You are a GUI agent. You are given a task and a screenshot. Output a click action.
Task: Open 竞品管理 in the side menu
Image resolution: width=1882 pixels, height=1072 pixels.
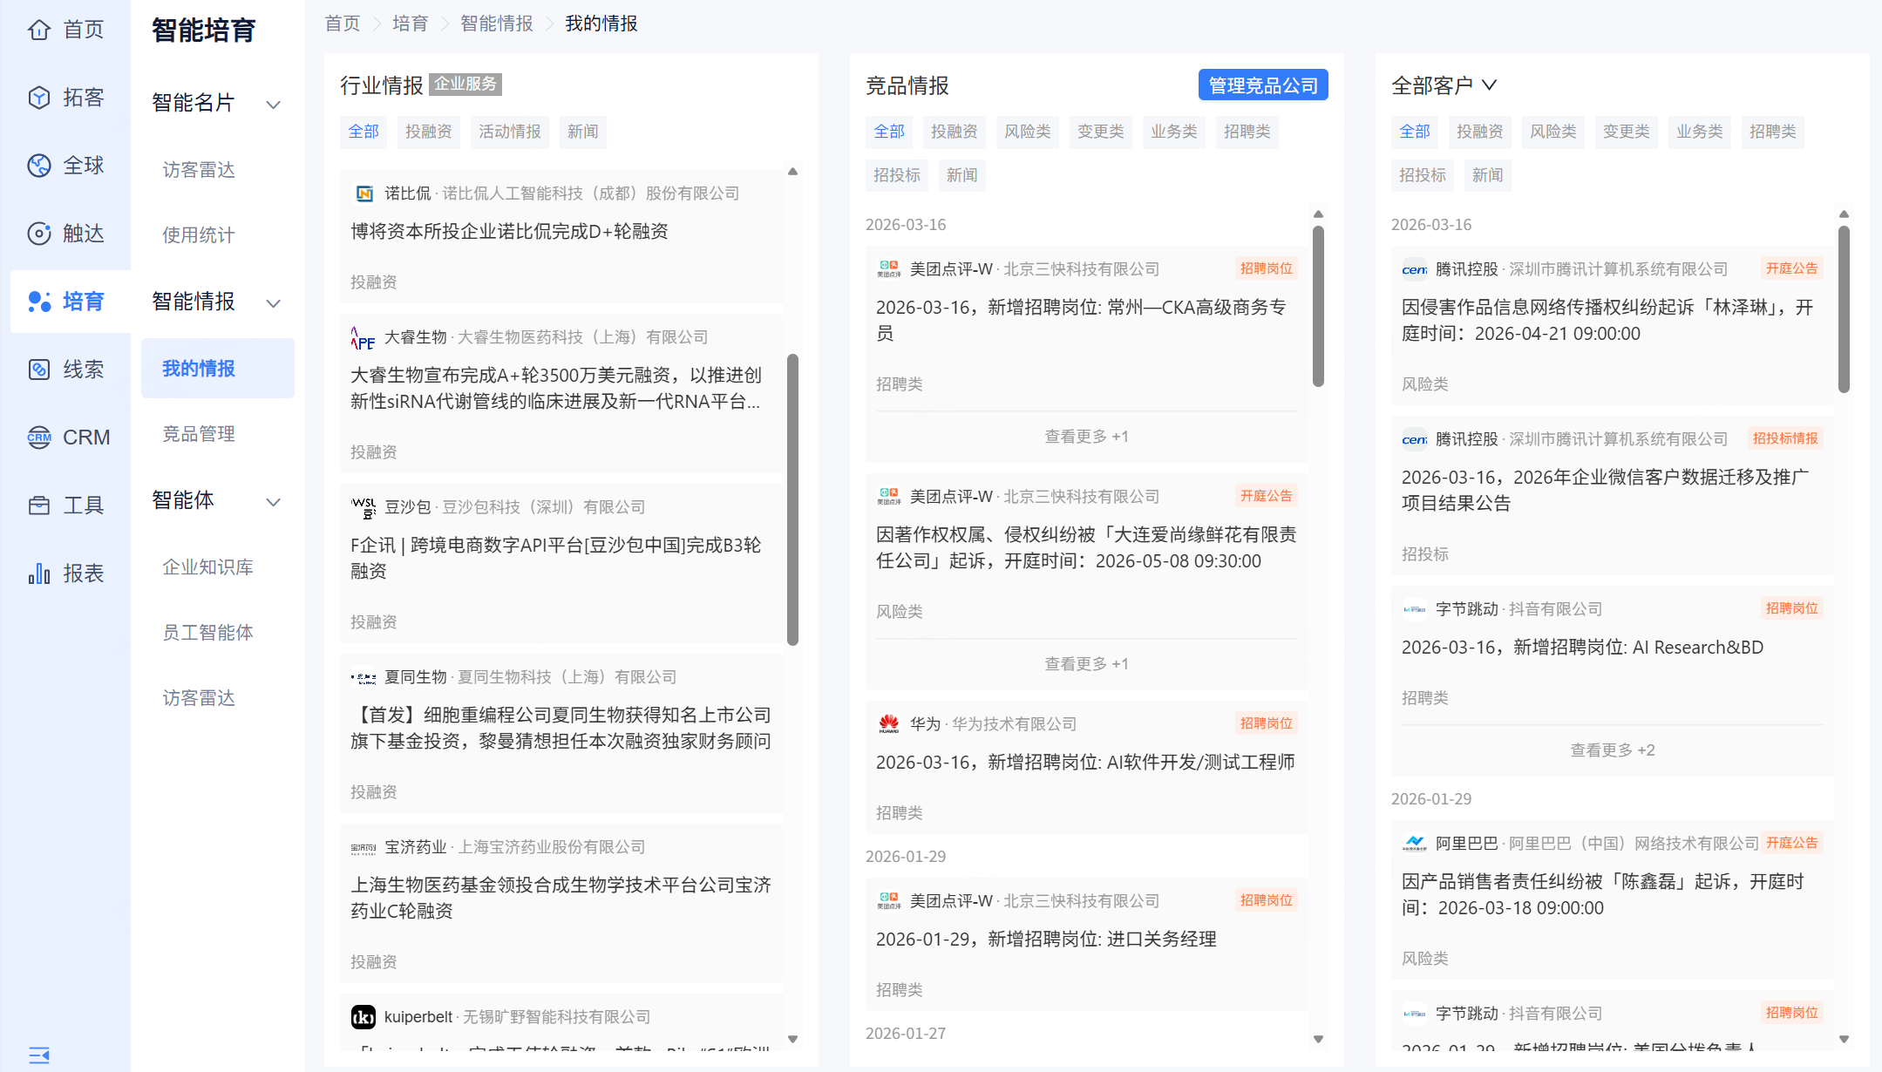click(x=199, y=434)
